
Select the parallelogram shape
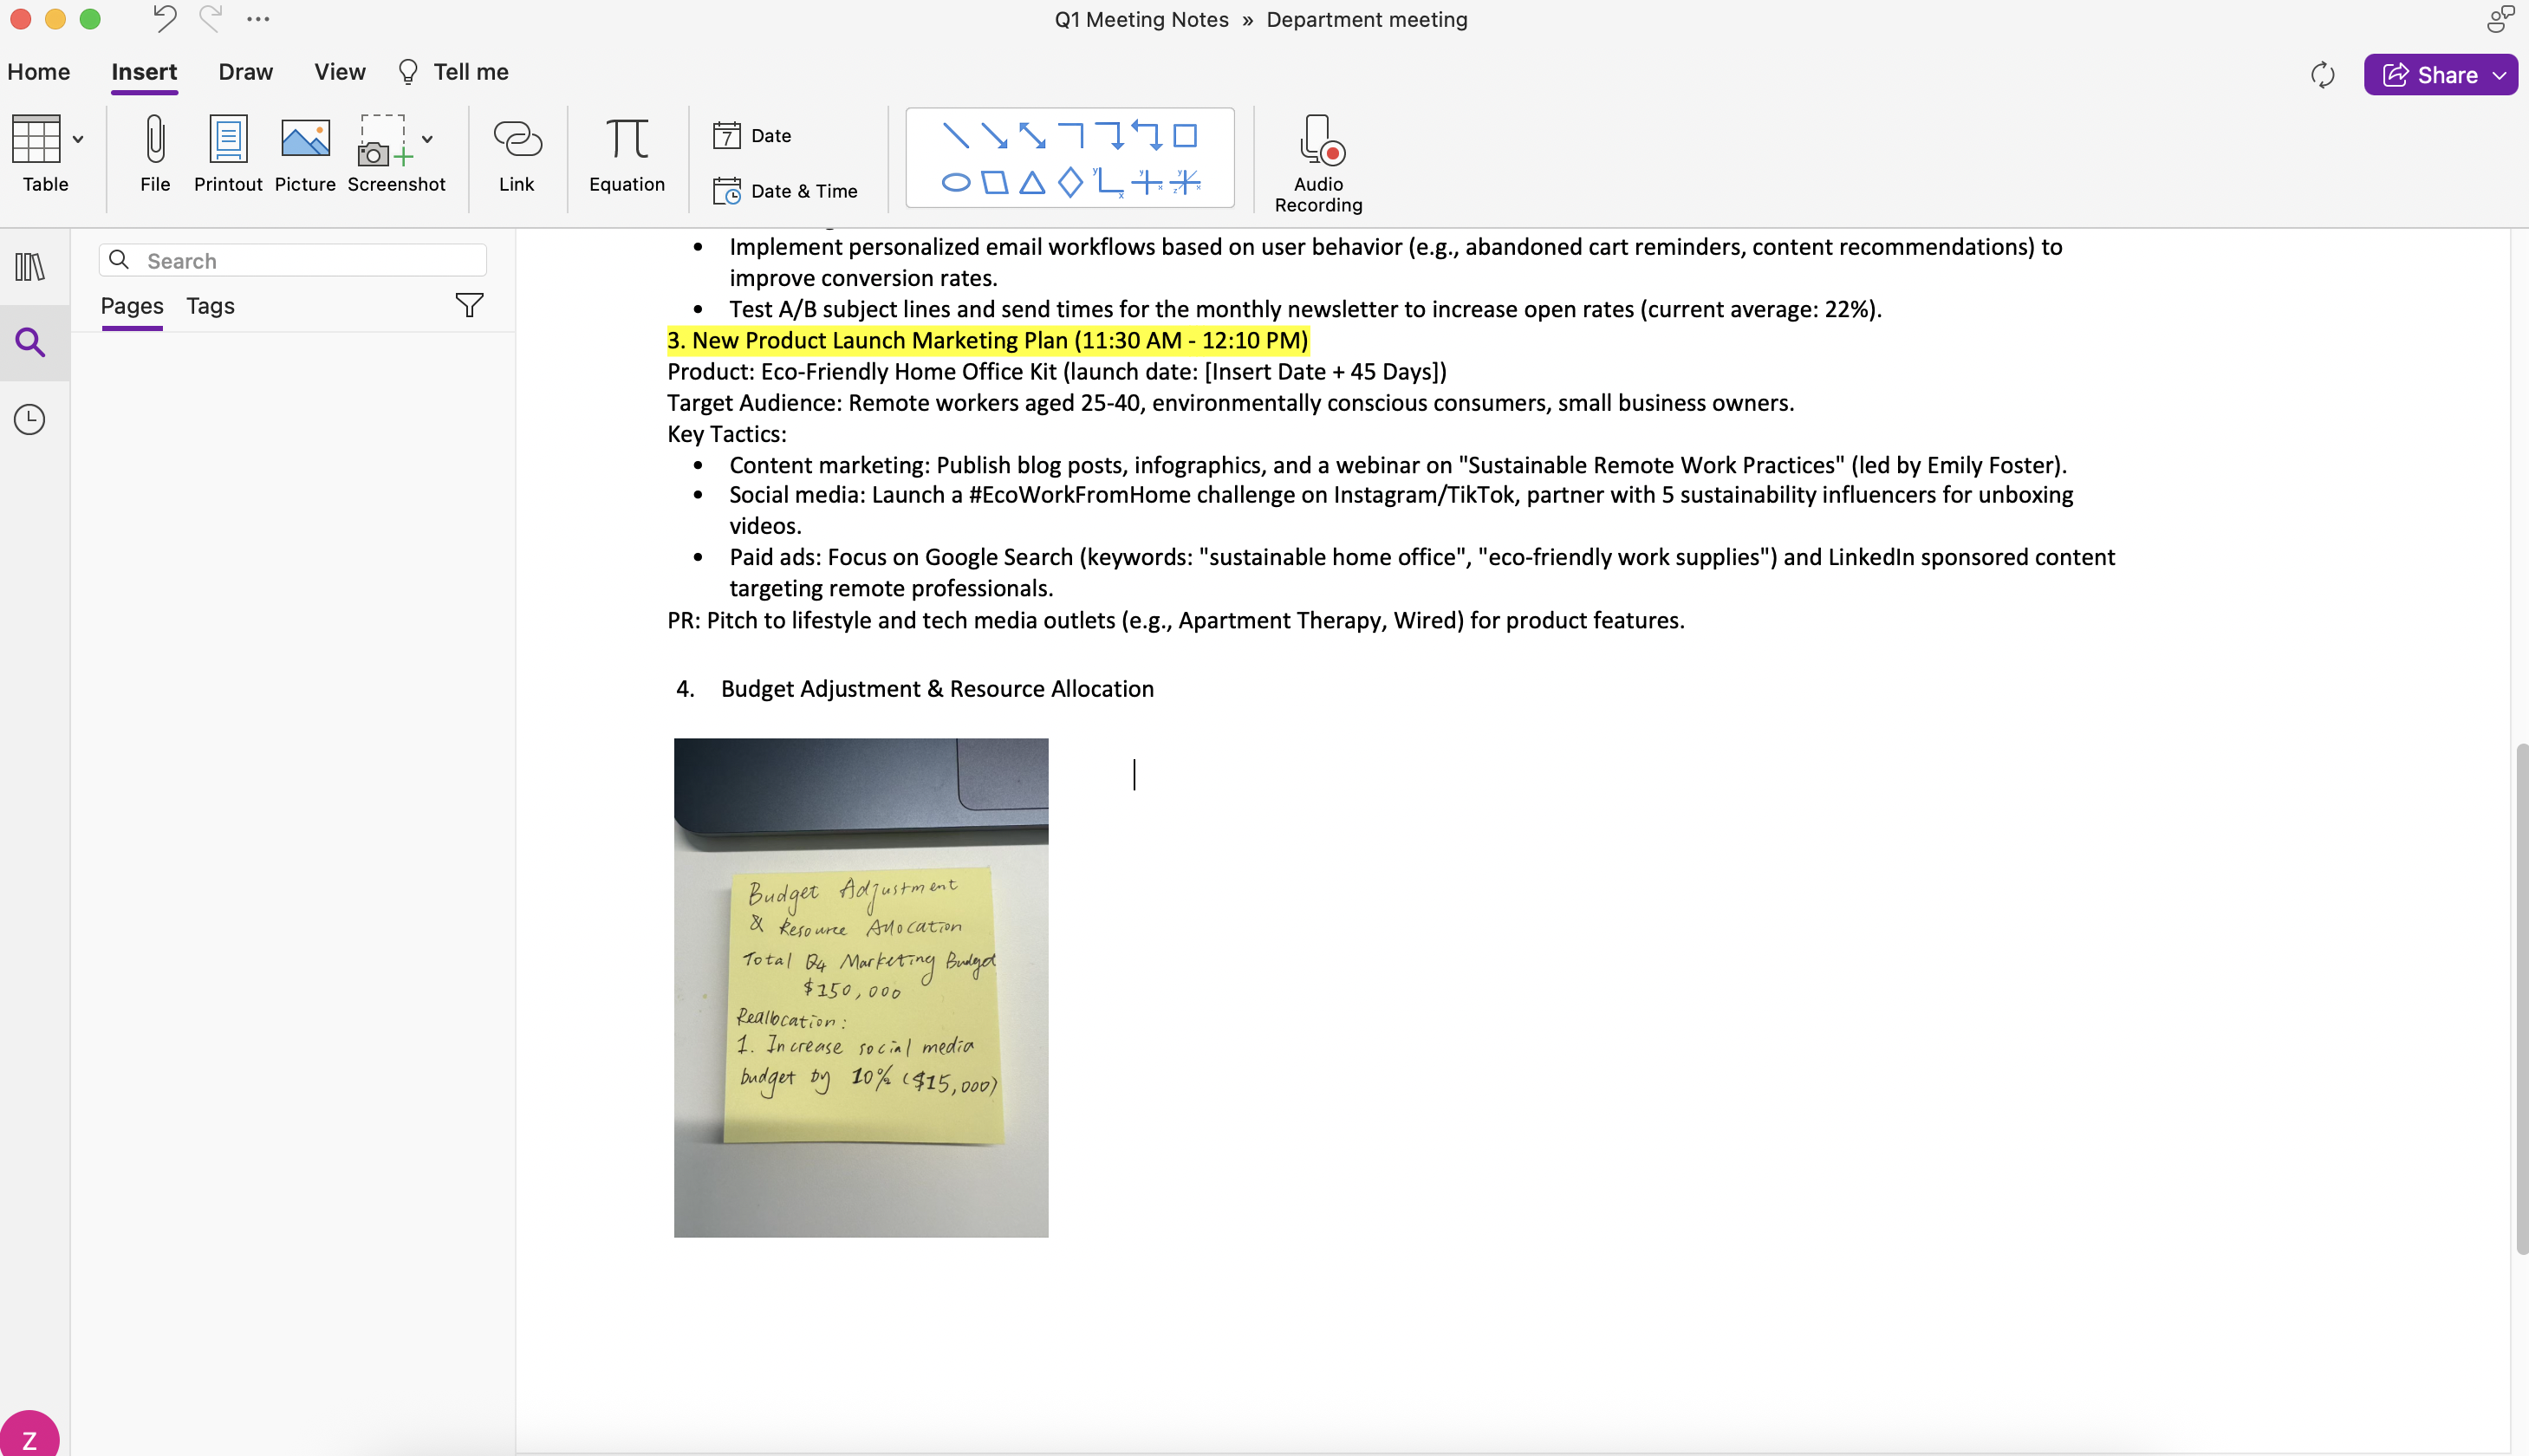click(994, 182)
